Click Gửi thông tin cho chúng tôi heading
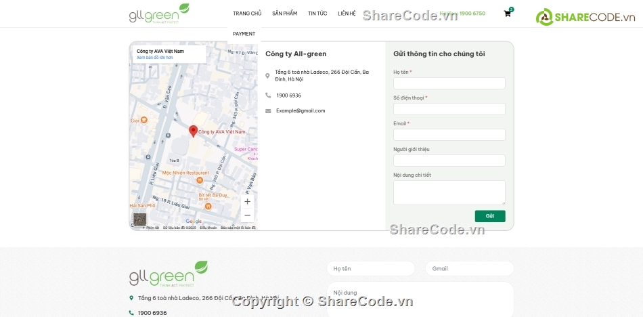This screenshot has width=643, height=317. click(x=439, y=54)
